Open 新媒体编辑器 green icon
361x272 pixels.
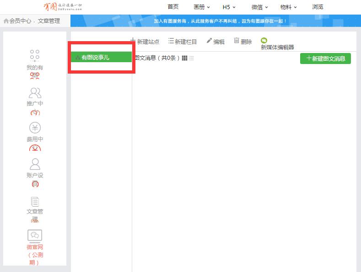[x=264, y=41]
